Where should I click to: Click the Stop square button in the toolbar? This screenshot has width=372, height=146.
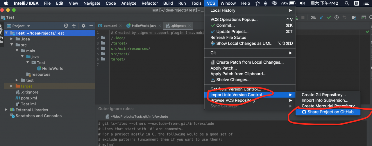coord(303,17)
